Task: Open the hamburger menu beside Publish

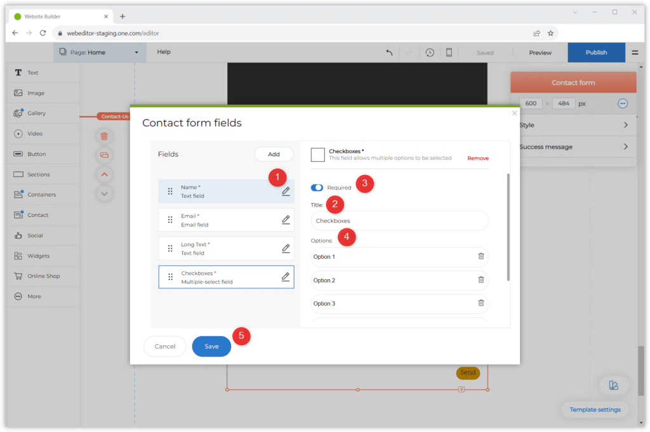Action: [x=635, y=53]
